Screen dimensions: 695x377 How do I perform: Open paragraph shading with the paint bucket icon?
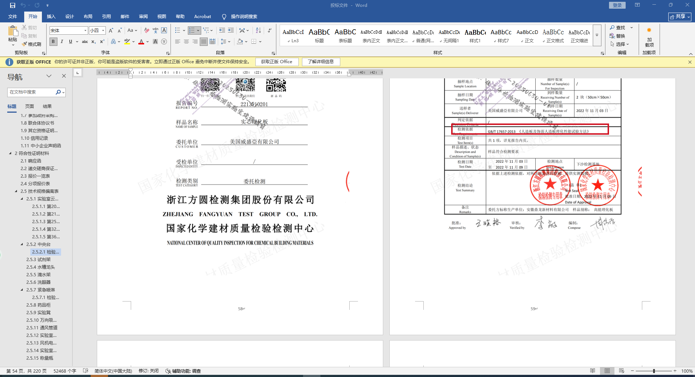[x=240, y=42]
